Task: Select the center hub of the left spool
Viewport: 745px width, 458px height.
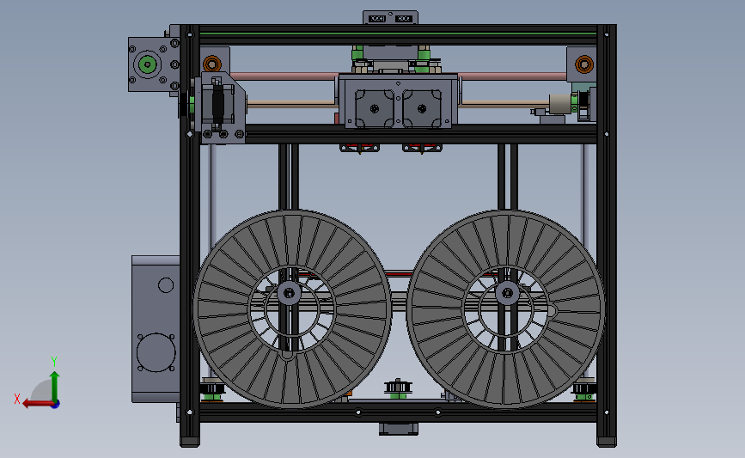Action: pos(289,293)
